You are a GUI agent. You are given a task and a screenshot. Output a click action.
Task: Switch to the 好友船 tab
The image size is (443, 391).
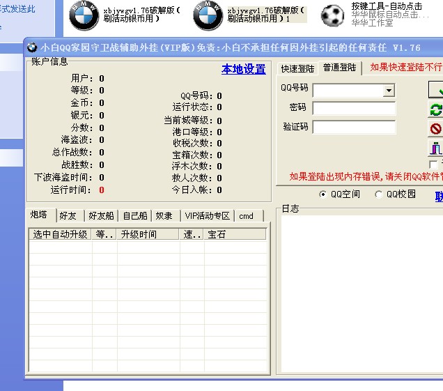[103, 216]
